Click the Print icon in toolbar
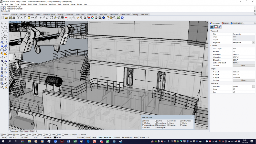The image size is (256, 144). point(14,18)
